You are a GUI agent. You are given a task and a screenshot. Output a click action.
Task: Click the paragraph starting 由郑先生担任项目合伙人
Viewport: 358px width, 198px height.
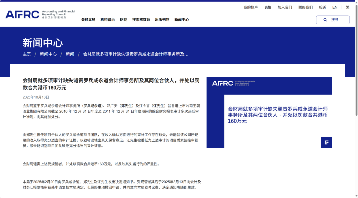[x=110, y=140]
